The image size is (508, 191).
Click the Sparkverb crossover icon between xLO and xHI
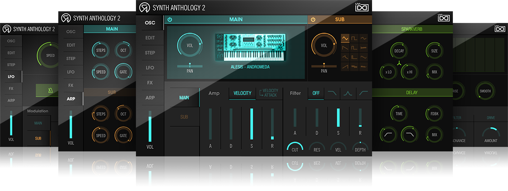[x=400, y=62]
